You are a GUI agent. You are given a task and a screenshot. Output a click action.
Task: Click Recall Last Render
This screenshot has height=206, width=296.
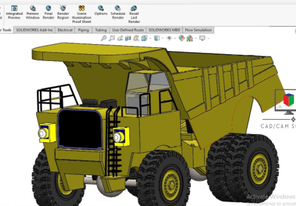134,15
